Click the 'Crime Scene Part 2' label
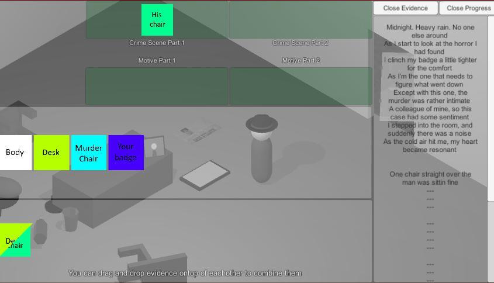Image resolution: width=494 pixels, height=283 pixels. coord(300,43)
